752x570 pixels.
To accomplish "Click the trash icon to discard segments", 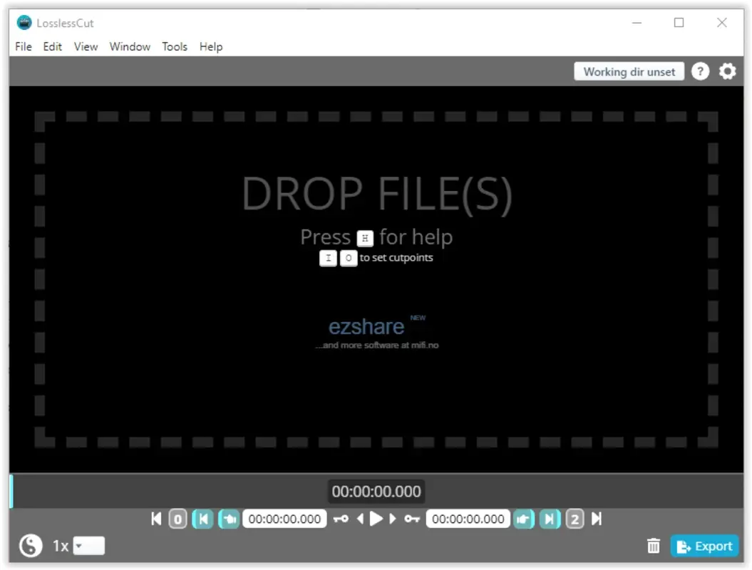I will [654, 545].
